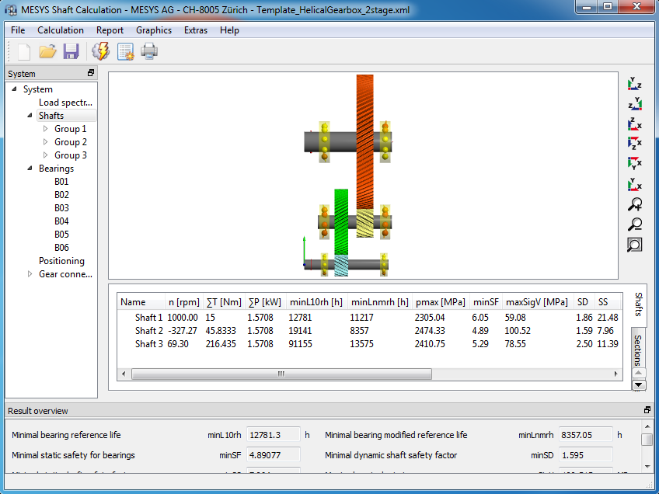The image size is (659, 494).
Task: Expand Group 1 under Shafts
Action: [x=45, y=129]
